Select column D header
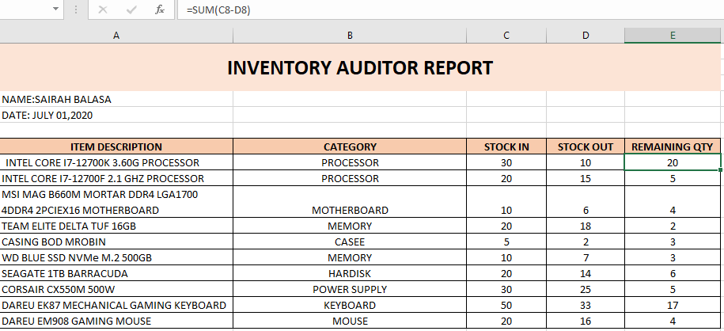 (585, 36)
